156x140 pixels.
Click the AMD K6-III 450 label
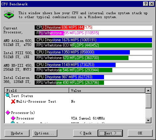18,67
